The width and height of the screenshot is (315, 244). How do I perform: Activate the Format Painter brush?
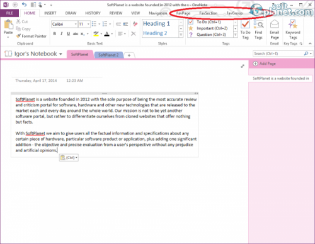tap(31, 36)
